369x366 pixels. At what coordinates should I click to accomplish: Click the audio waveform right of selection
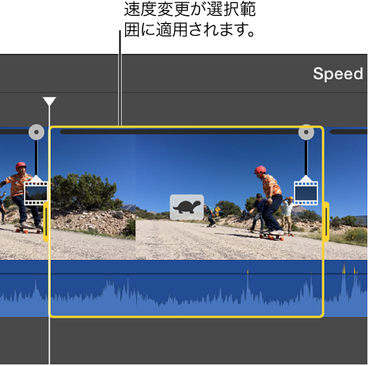(x=346, y=291)
